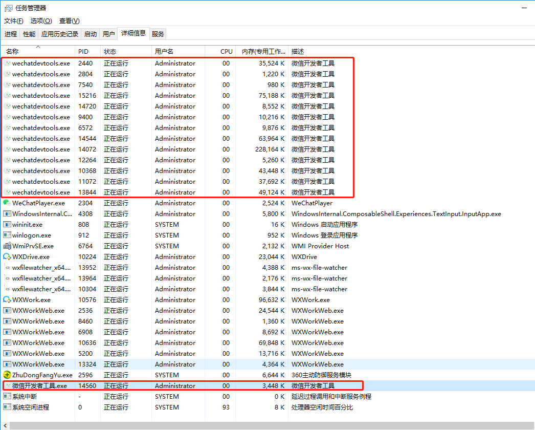The image size is (535, 430).
Task: Select the PID 14560 cell
Action: pos(87,386)
